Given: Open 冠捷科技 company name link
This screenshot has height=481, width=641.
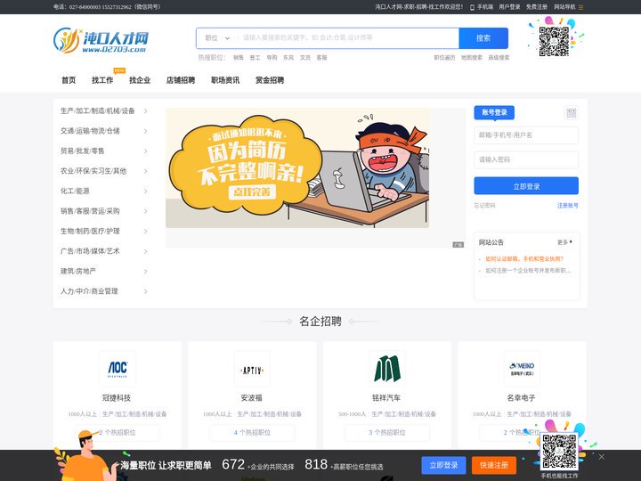Looking at the screenshot, I should (117, 397).
